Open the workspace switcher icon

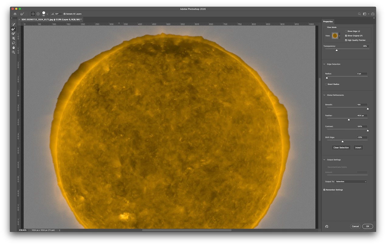coord(365,14)
